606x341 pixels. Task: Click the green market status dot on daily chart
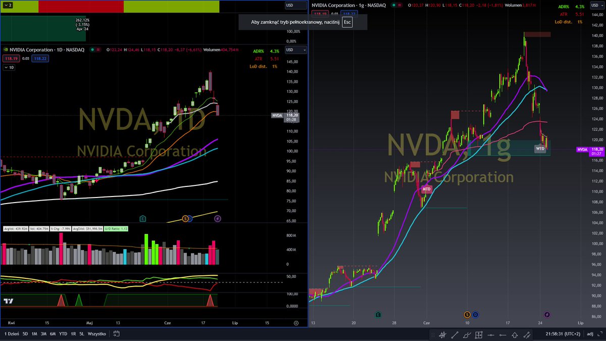tap(92, 50)
